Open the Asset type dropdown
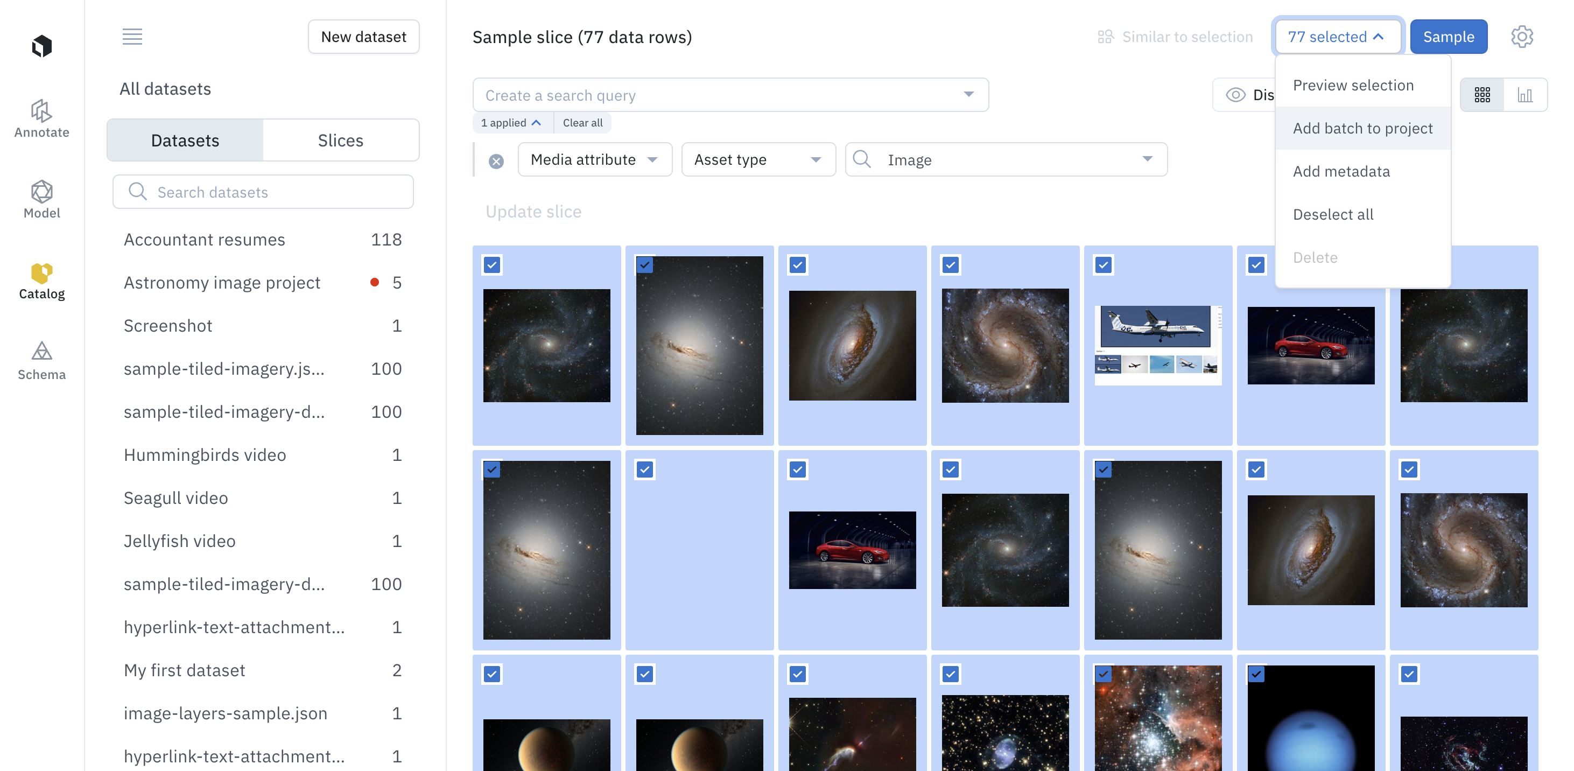Viewport: 1574px width, 771px height. point(758,160)
